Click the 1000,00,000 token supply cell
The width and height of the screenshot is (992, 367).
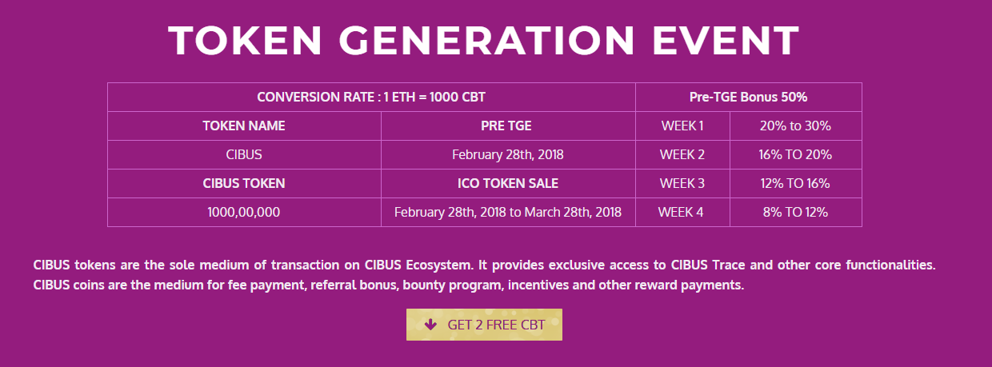point(244,212)
